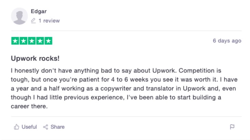Screen dimensions: 250x140
Task: Click the pencil review icon
Action: (33, 21)
